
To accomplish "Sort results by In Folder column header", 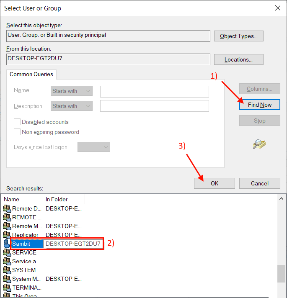I will pyautogui.click(x=64, y=199).
